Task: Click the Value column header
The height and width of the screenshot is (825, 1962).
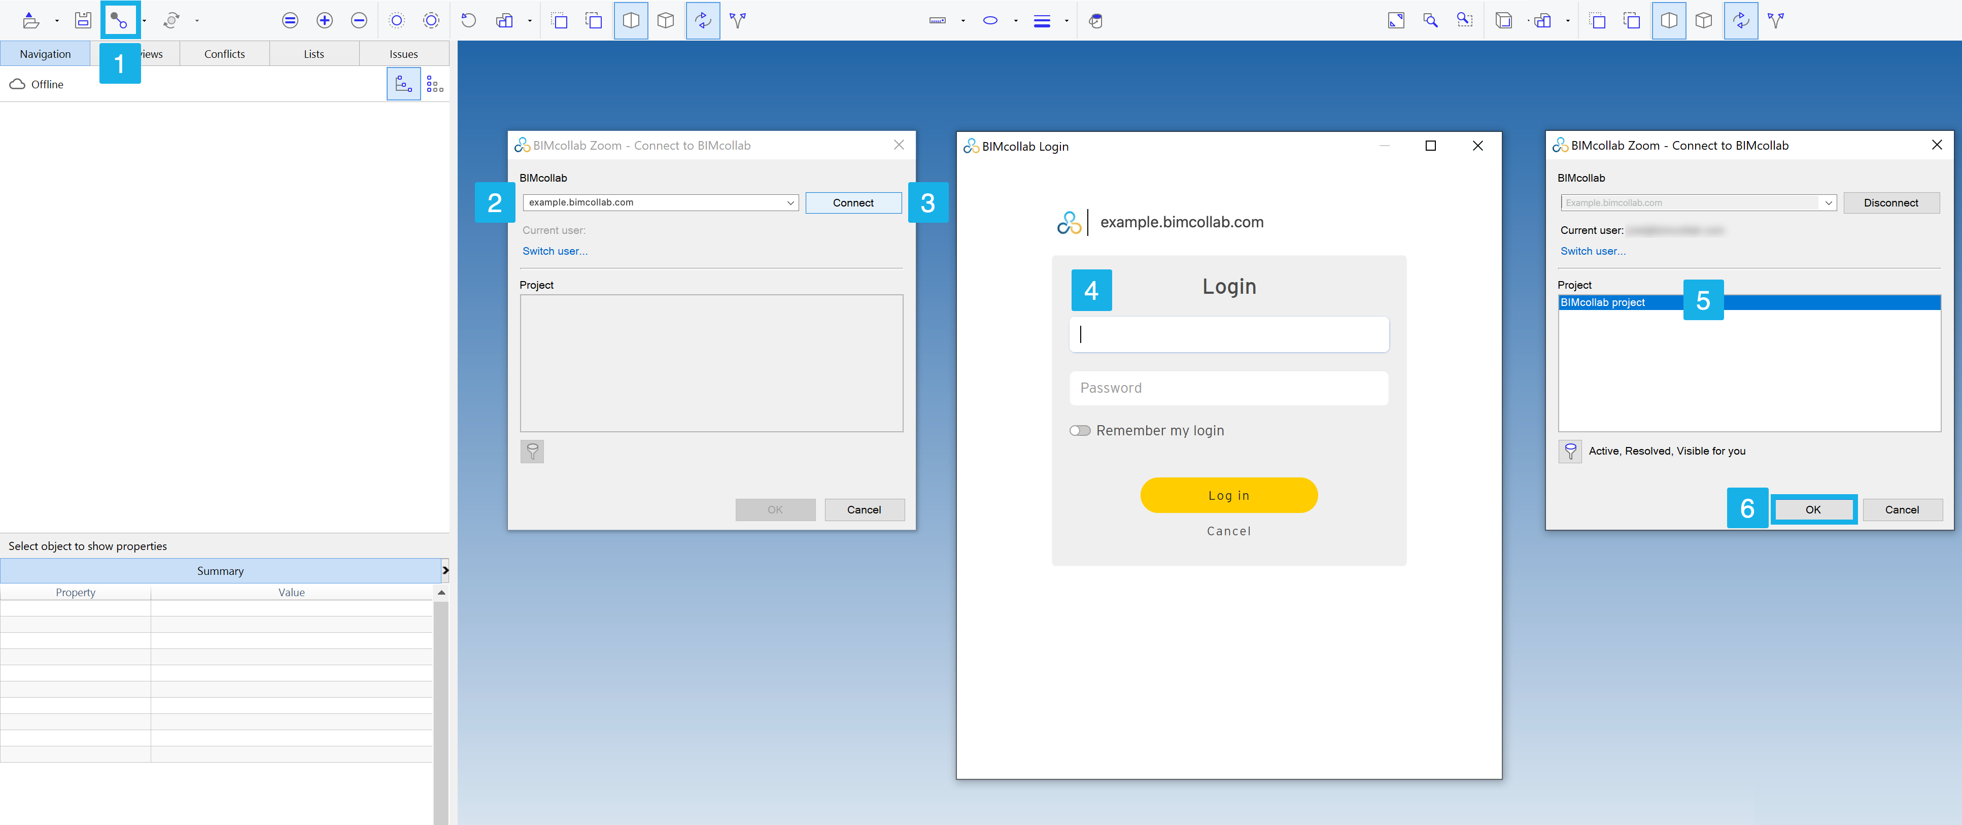Action: point(292,593)
